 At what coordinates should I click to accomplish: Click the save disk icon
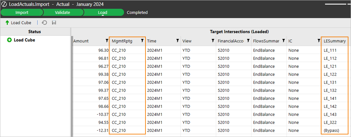pos(54,23)
